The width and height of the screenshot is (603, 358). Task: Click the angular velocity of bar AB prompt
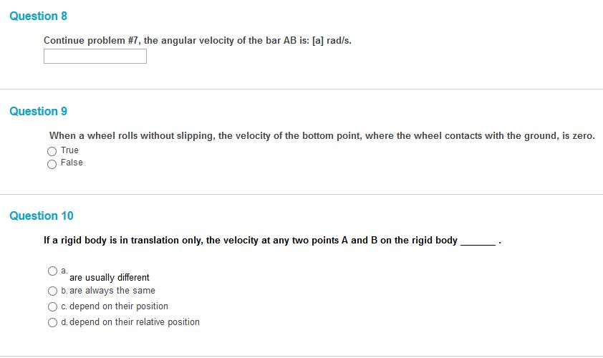[197, 40]
